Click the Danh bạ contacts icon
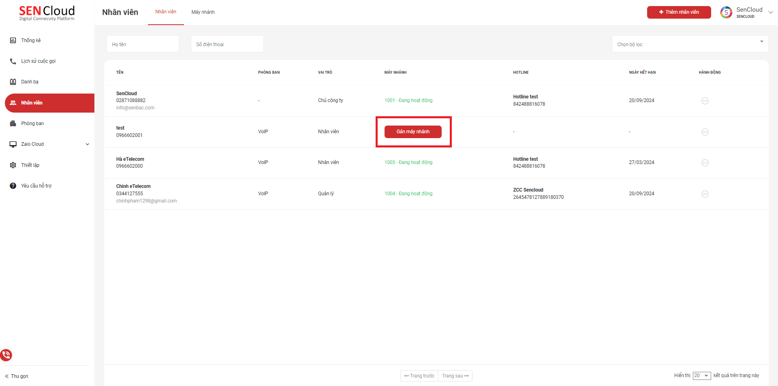778x386 pixels. (x=13, y=82)
